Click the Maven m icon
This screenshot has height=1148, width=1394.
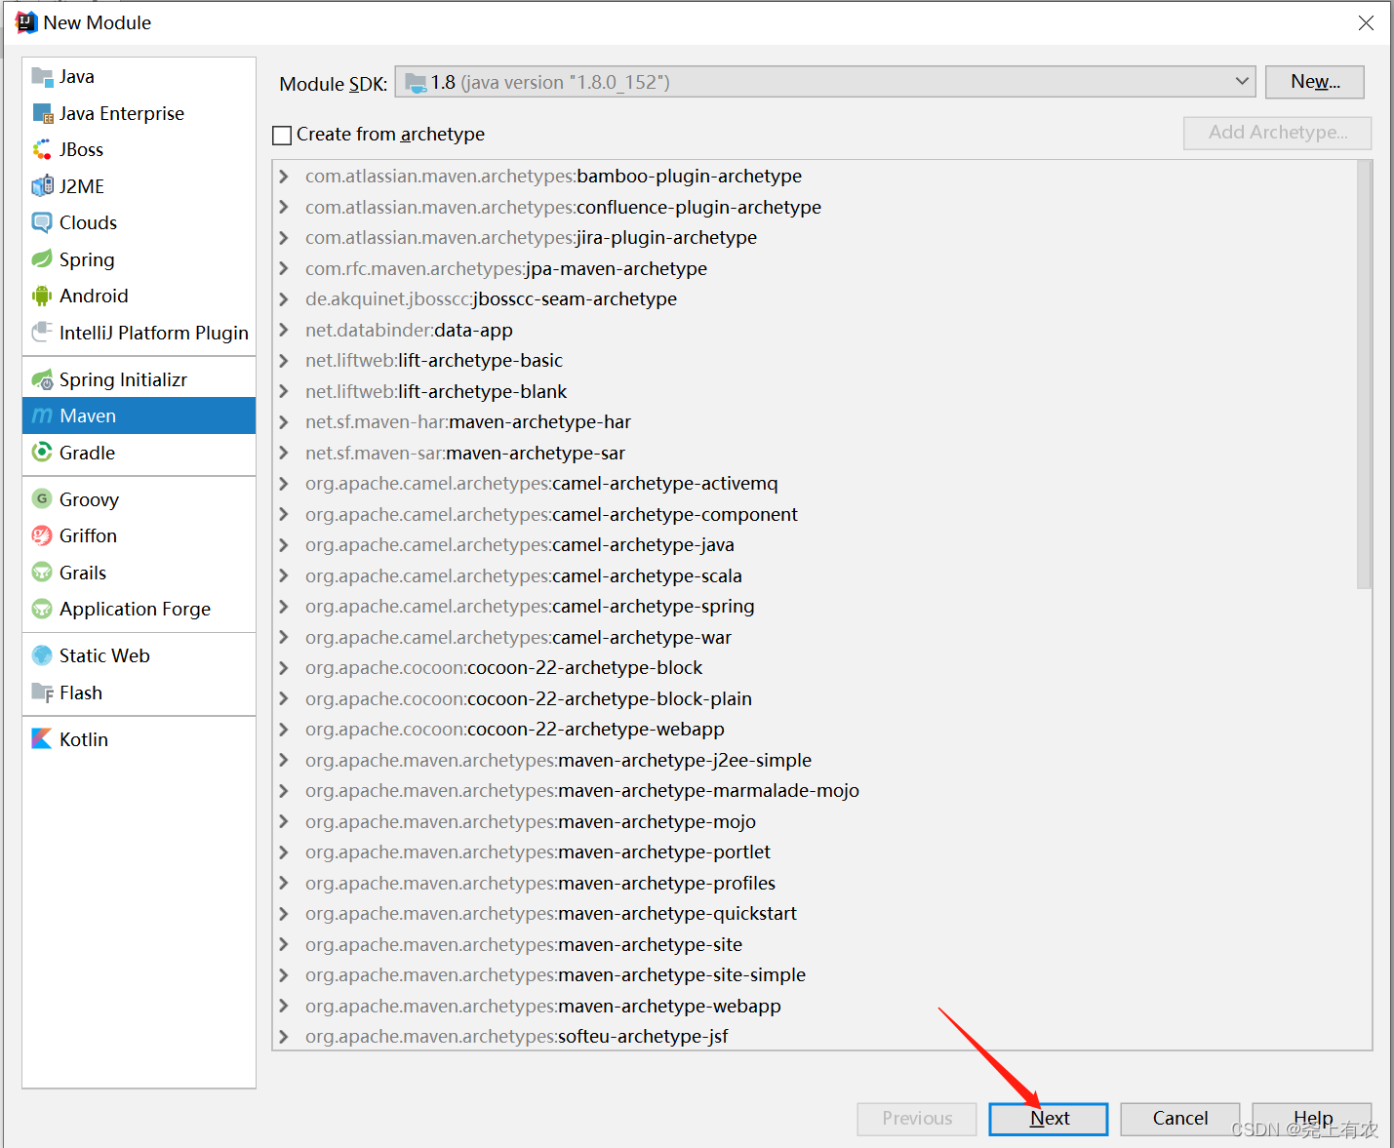click(x=42, y=416)
